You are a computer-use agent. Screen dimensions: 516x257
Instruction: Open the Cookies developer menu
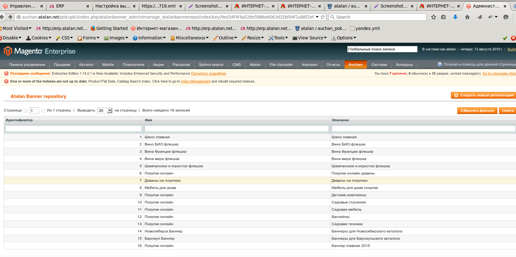(39, 38)
